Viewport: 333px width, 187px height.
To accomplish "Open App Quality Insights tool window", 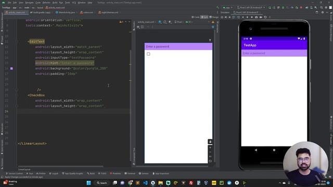I will (x=72, y=173).
